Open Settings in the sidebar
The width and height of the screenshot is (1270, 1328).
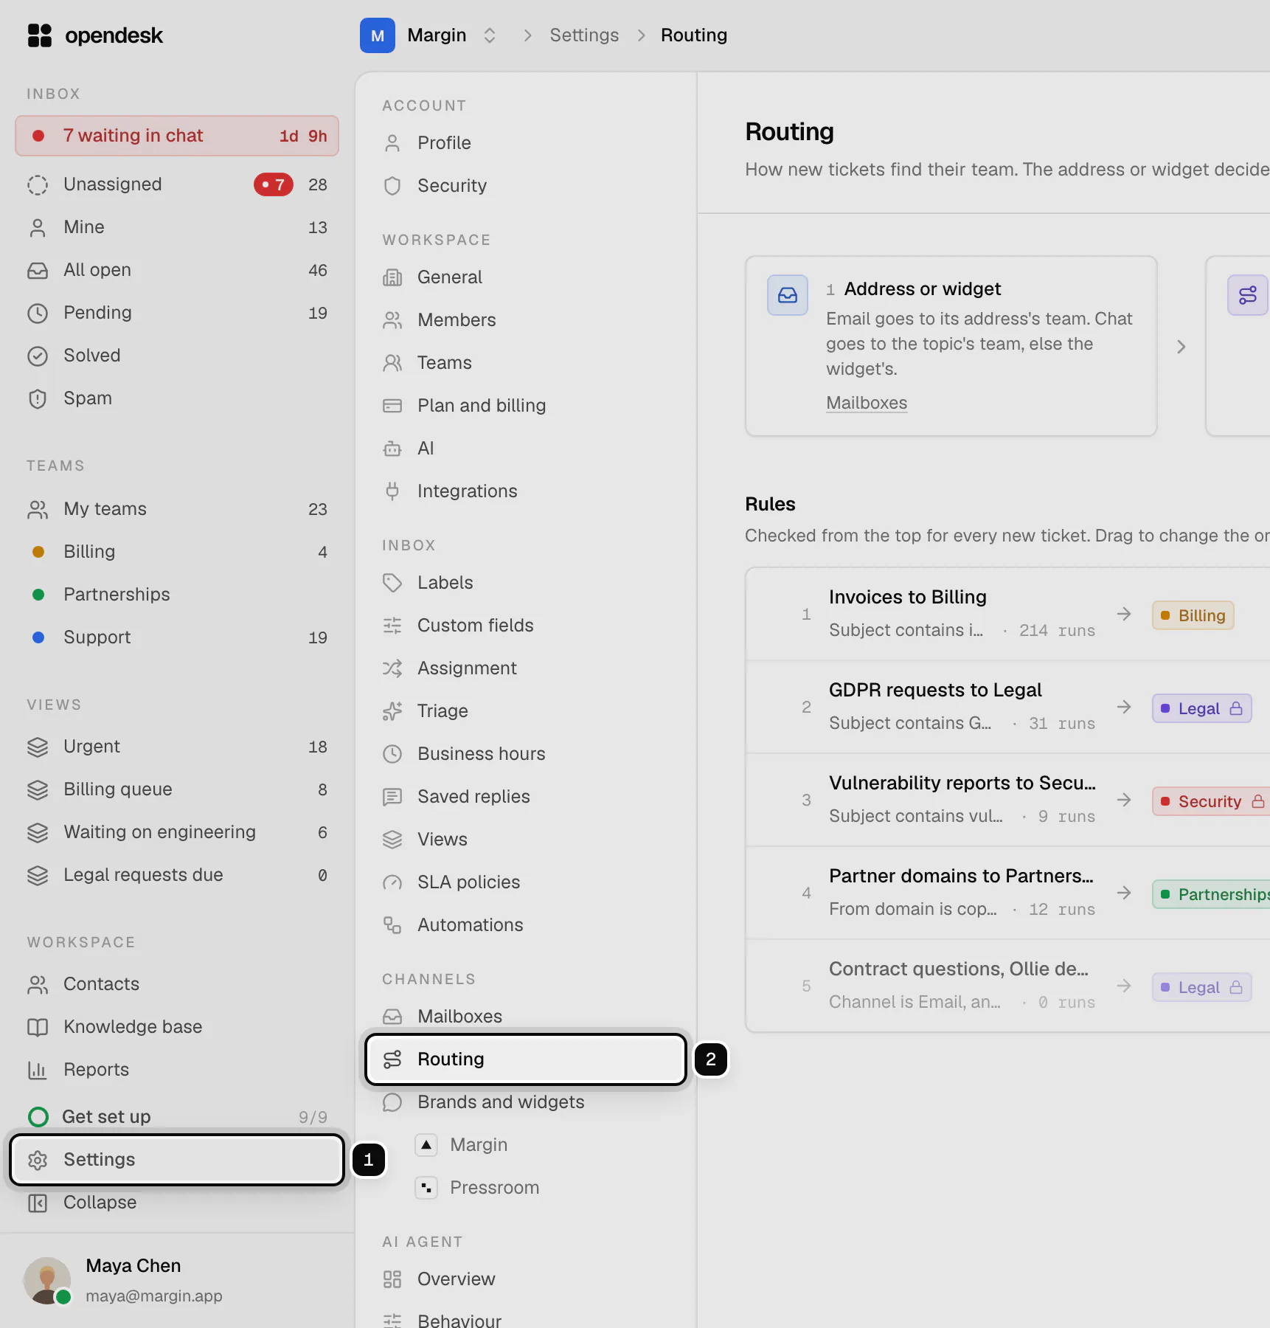click(x=177, y=1160)
